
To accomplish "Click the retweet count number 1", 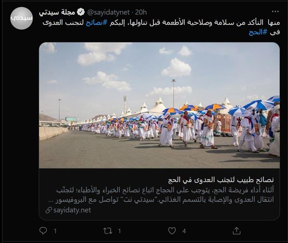I will (119, 231).
